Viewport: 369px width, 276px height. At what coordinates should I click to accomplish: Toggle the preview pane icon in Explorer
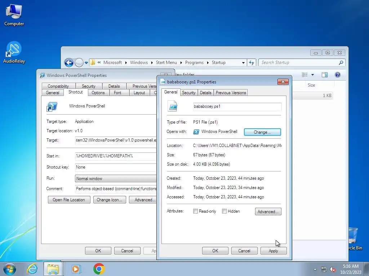coord(325,75)
